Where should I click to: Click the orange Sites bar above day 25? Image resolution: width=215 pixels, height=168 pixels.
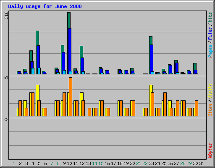tap(165, 104)
